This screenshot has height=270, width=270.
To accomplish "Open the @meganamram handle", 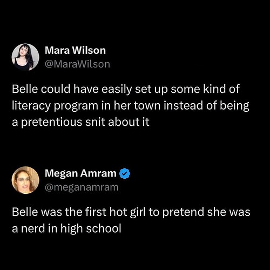I will (x=82, y=187).
